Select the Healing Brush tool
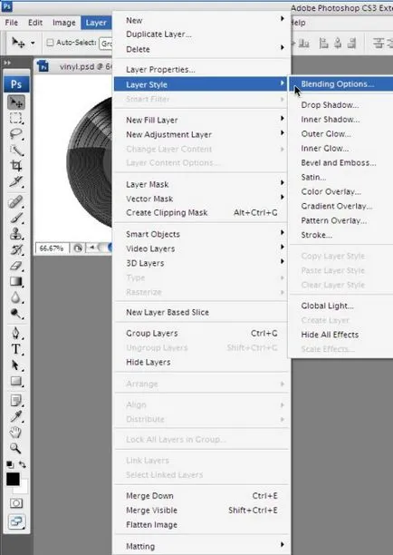The height and width of the screenshot is (555, 393). tap(16, 202)
